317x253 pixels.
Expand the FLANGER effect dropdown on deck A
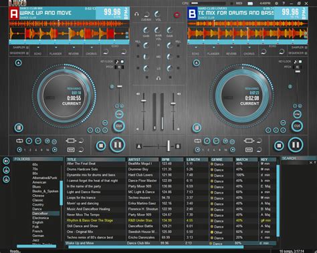(x=56, y=47)
